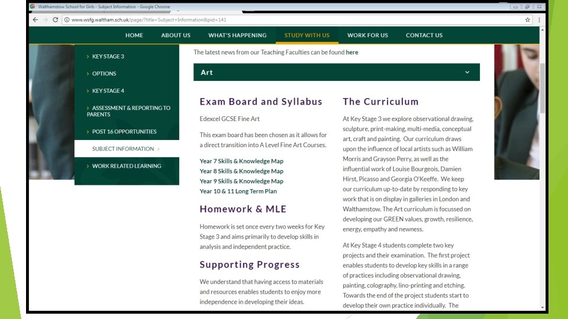Restore down the Chrome window
Screen dimensions: 568x319
[527, 6]
